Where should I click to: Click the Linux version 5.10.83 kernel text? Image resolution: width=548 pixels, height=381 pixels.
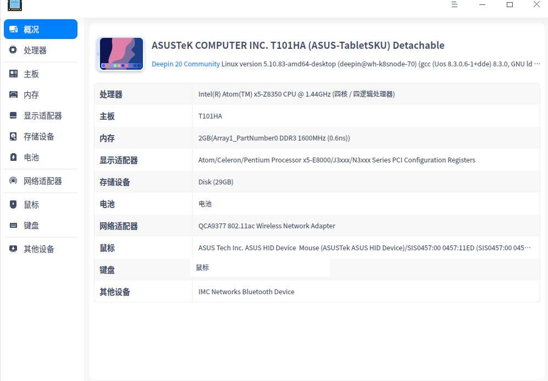tap(380, 64)
